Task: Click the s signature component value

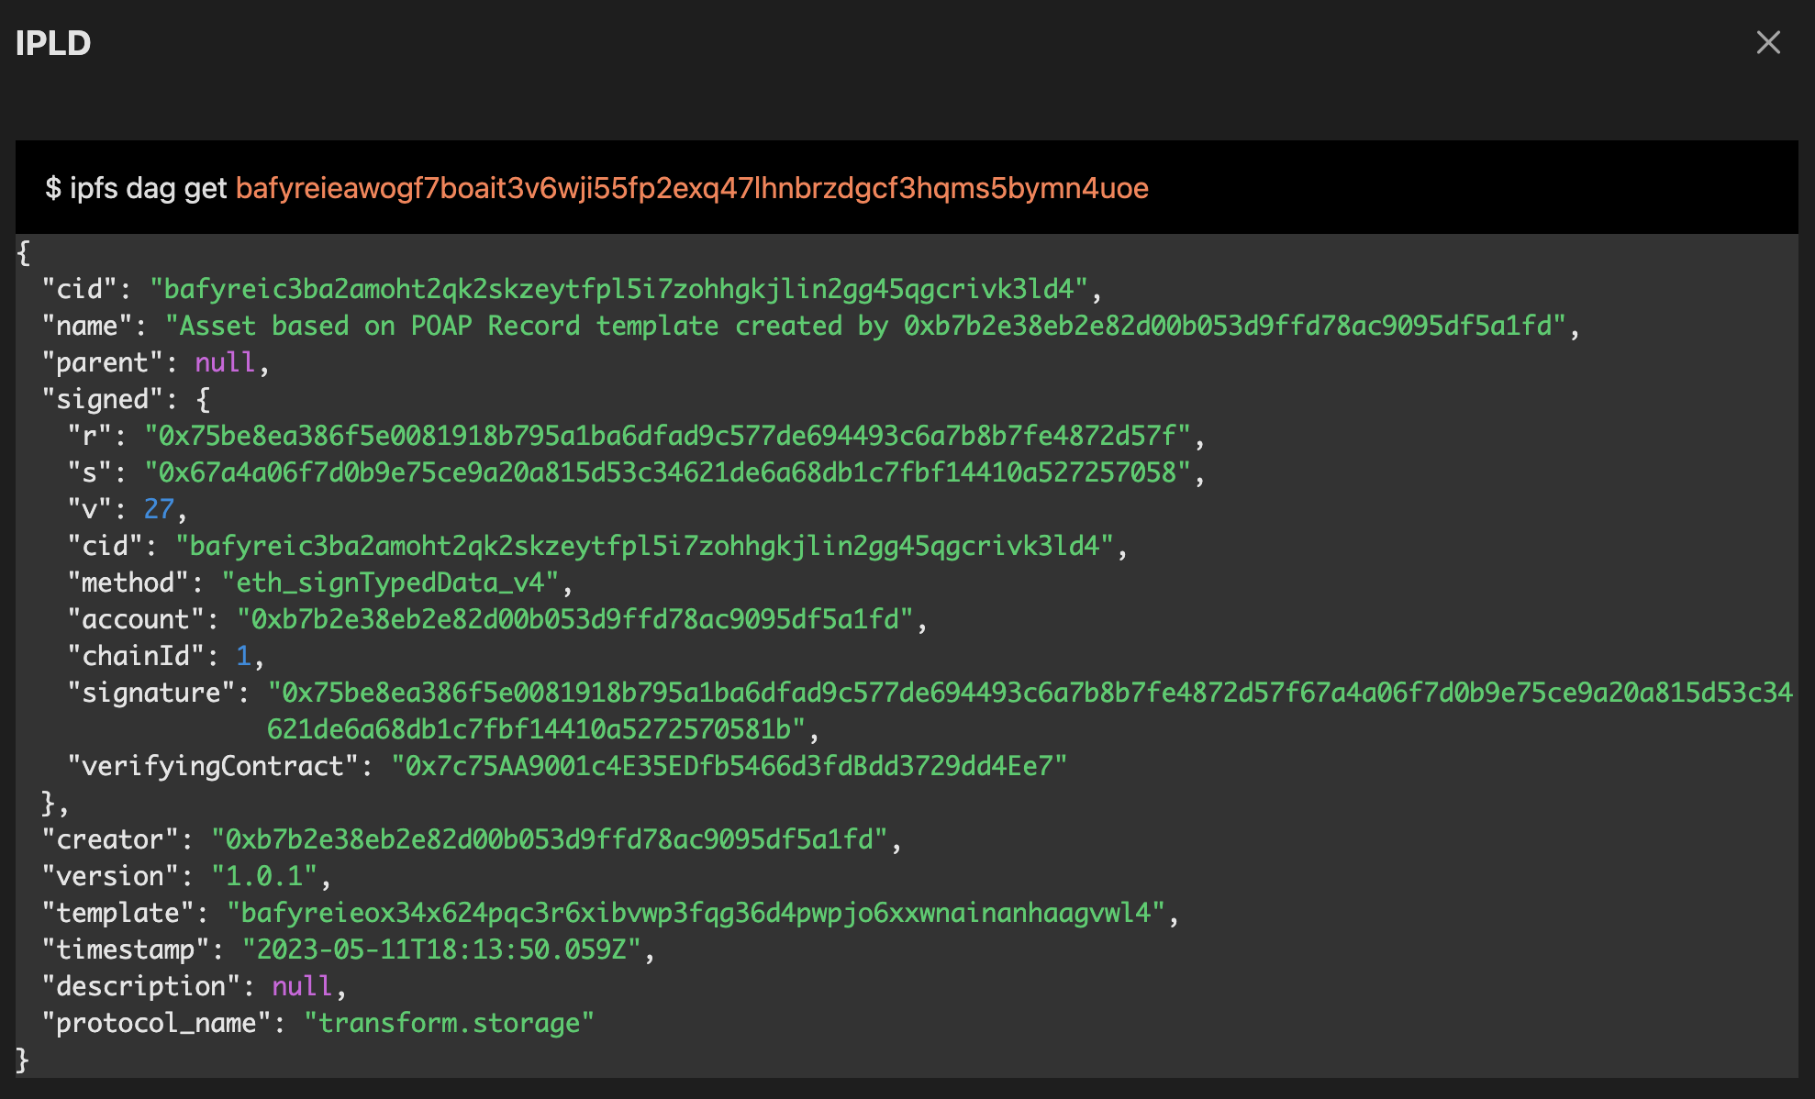Action: (674, 472)
